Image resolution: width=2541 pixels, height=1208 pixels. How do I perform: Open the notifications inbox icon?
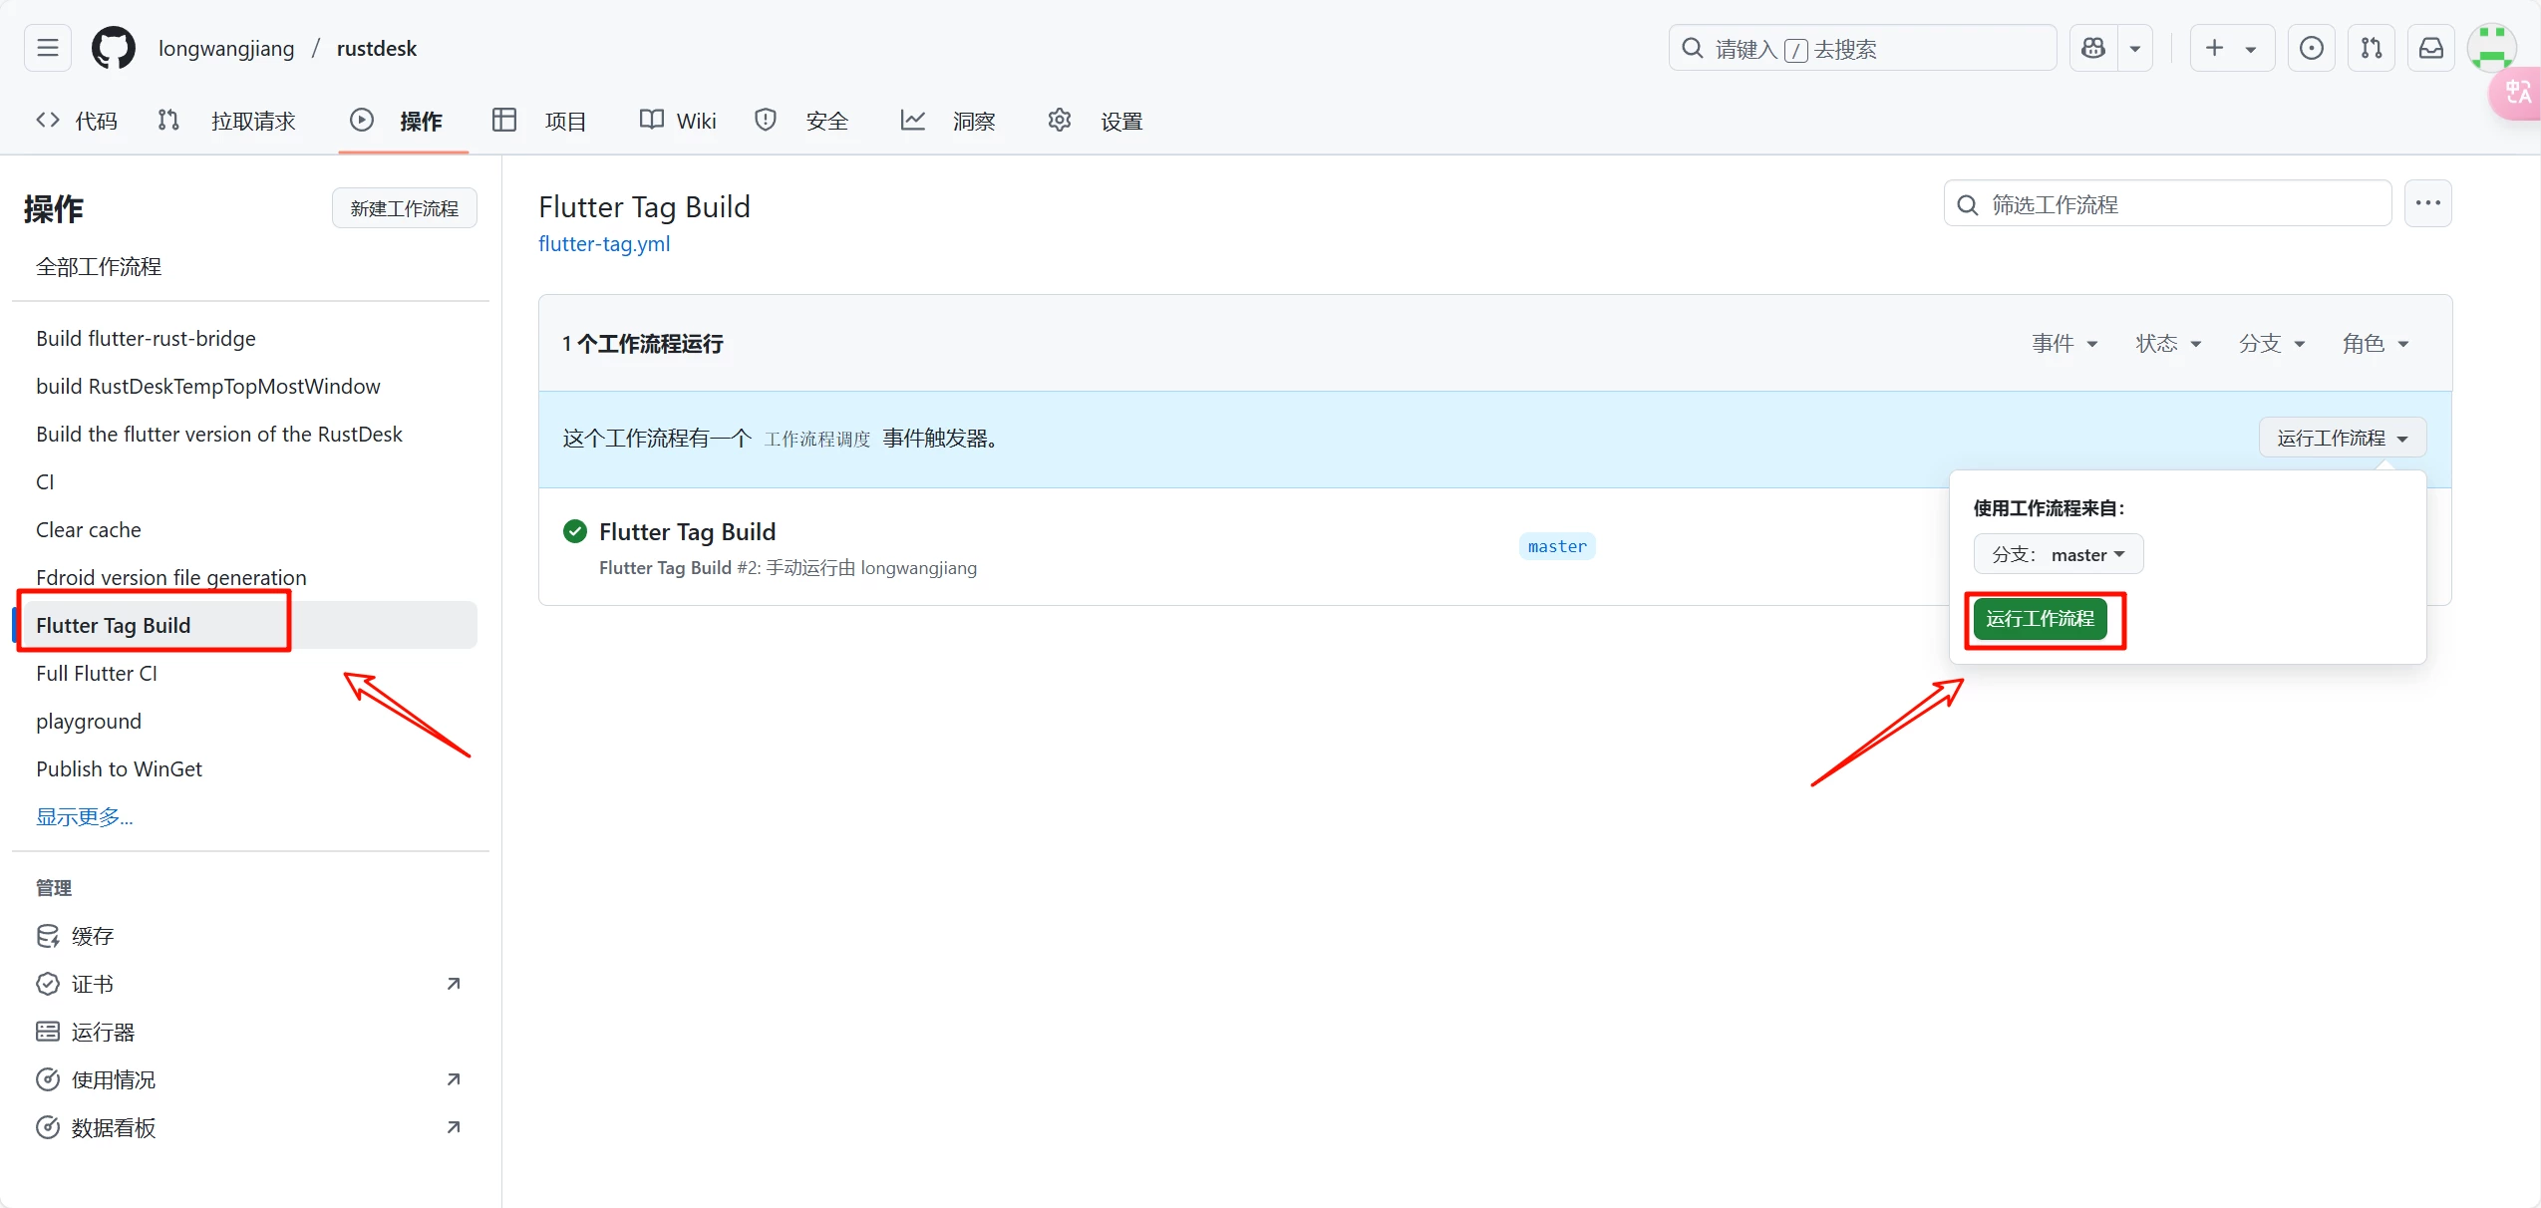click(x=2430, y=48)
